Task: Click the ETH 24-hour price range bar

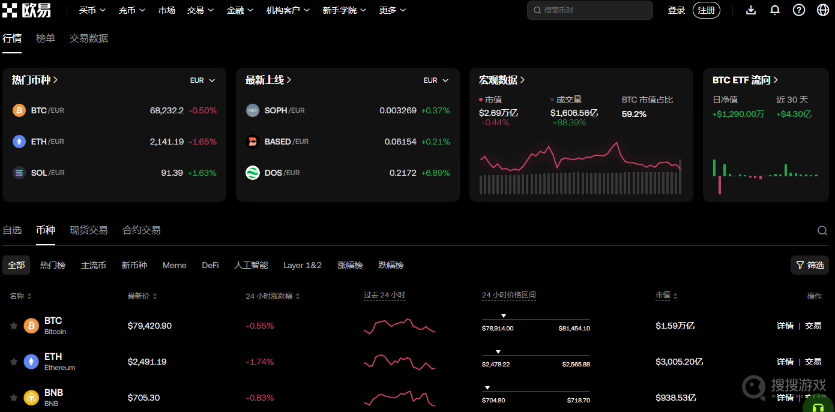Action: click(536, 356)
